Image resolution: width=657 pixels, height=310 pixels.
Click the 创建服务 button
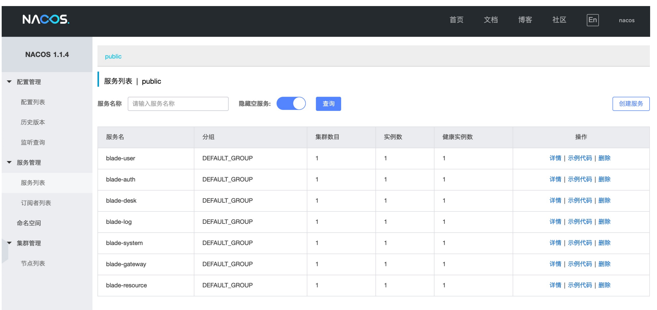point(631,104)
